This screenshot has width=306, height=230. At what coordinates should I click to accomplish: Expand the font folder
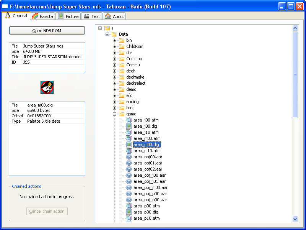point(114,108)
